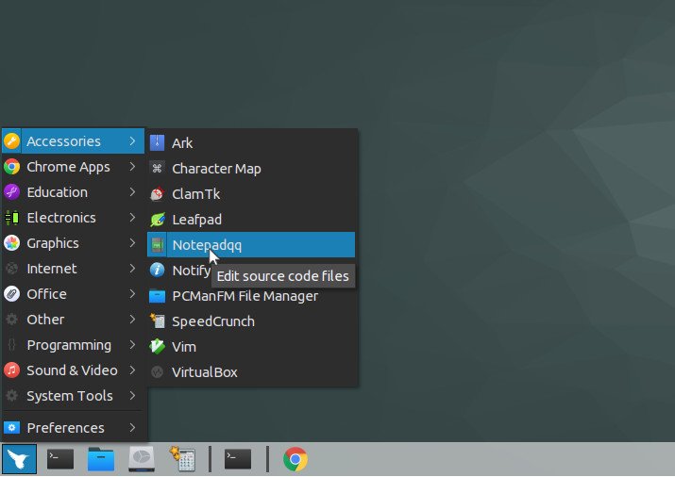Click the SpeedCrunch calculator icon in the menu
This screenshot has height=477, width=675.
coord(157,321)
